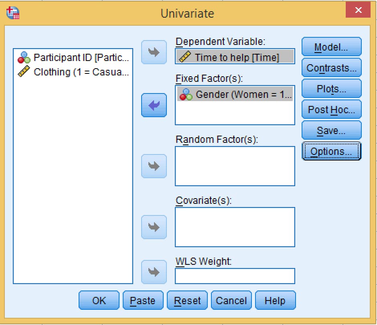Click inside the WLS Weight field
Image resolution: width=377 pixels, height=325 pixels.
coord(235,276)
